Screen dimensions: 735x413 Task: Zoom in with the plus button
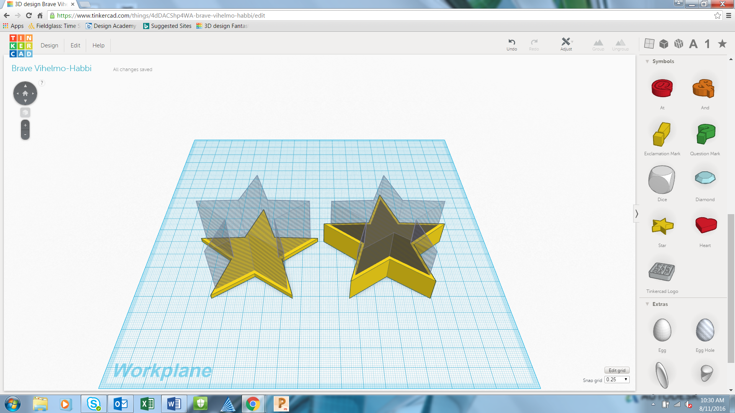click(x=25, y=125)
